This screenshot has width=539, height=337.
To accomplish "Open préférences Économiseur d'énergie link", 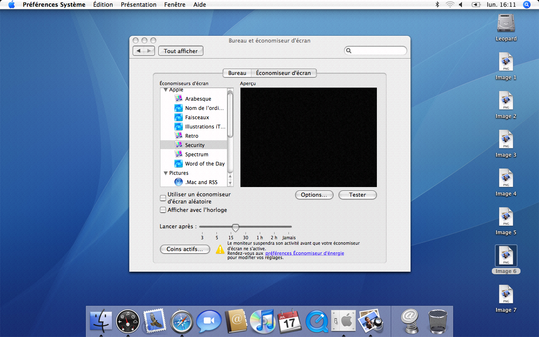I will click(304, 253).
